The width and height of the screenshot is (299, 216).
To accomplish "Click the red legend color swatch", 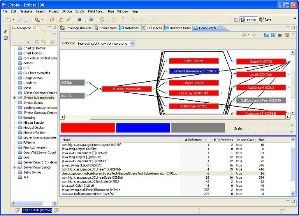I will pos(88,128).
